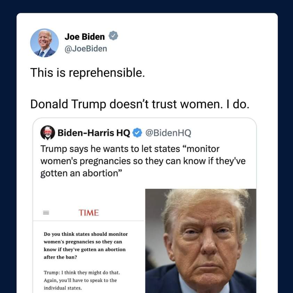Click the Joe Biden display name

[x=85, y=36]
